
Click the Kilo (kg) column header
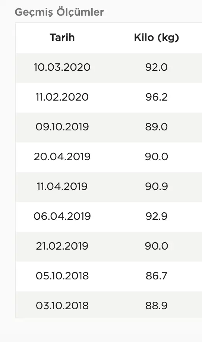point(157,38)
